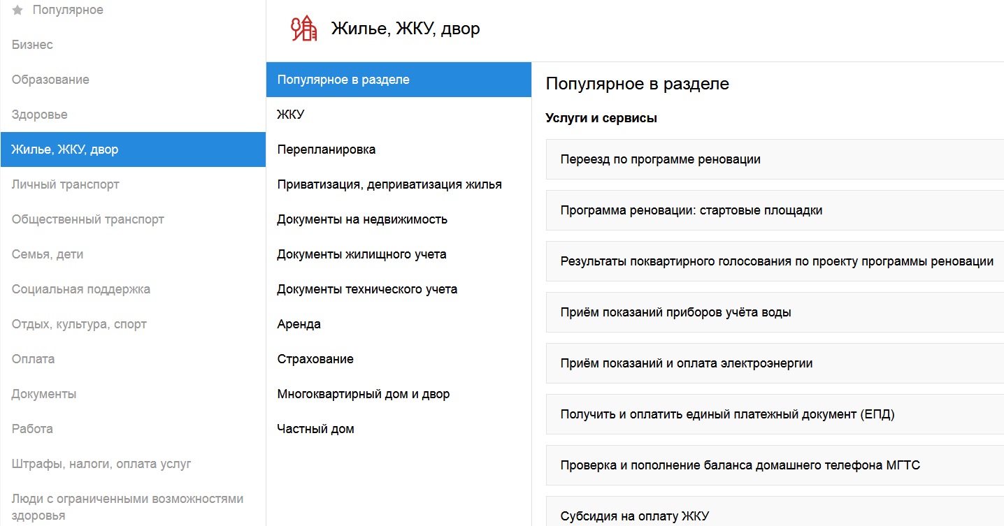This screenshot has height=526, width=1004.
Task: Open the Семья, дети category
Action: pyautogui.click(x=48, y=254)
